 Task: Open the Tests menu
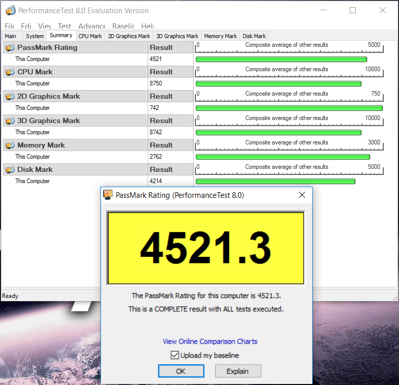coord(64,26)
